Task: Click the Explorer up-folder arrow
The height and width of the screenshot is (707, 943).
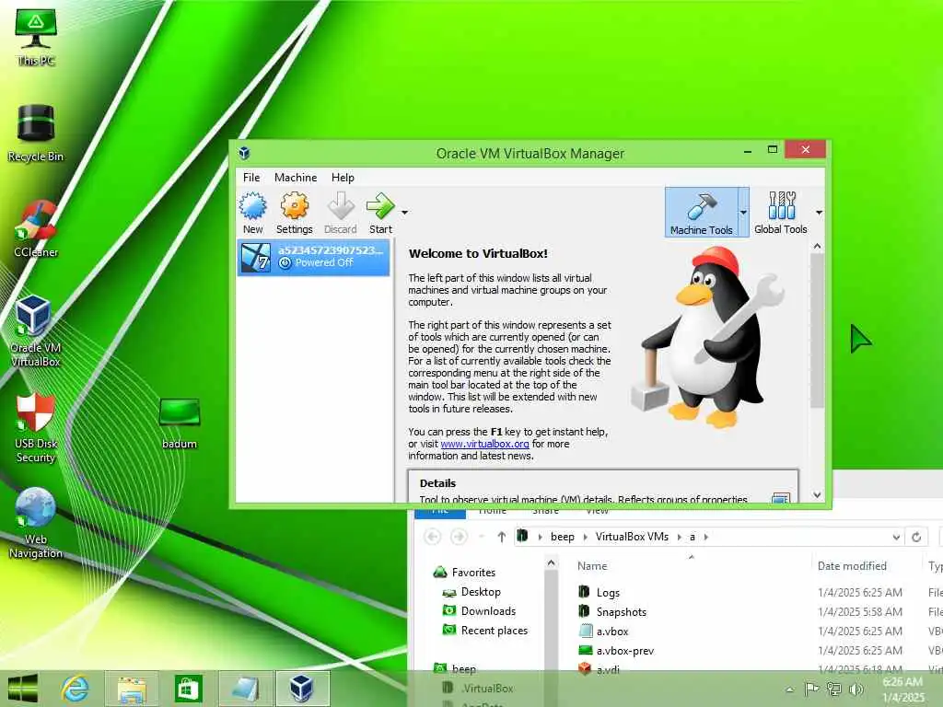Action: (x=501, y=537)
